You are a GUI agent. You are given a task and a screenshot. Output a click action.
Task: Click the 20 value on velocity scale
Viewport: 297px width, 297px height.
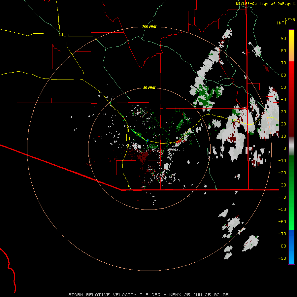(283, 124)
